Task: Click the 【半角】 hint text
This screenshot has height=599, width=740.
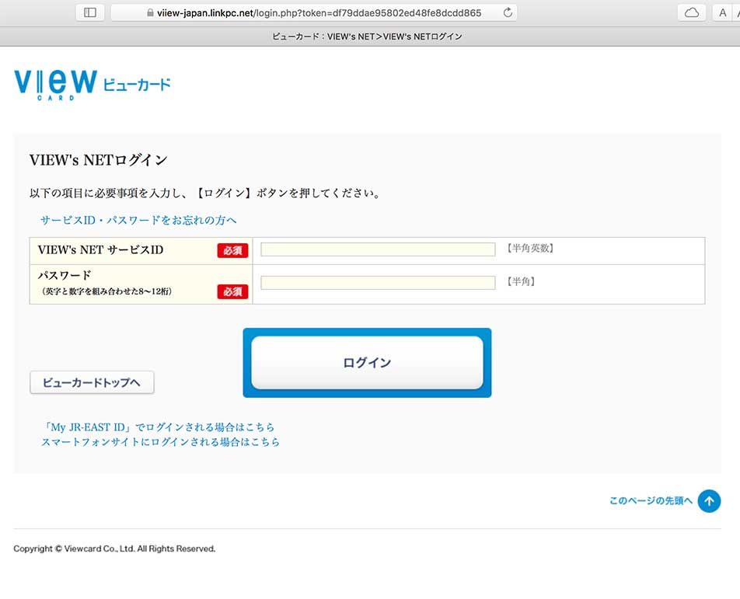Action: click(521, 281)
